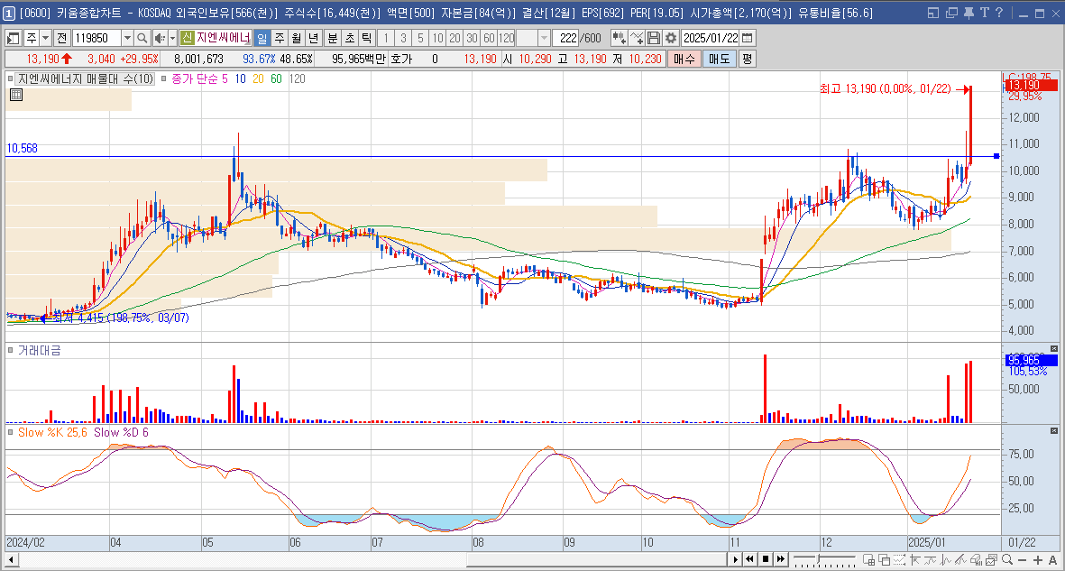This screenshot has width=1065, height=571.
Task: Select the 틱 tick period button
Action: [366, 38]
